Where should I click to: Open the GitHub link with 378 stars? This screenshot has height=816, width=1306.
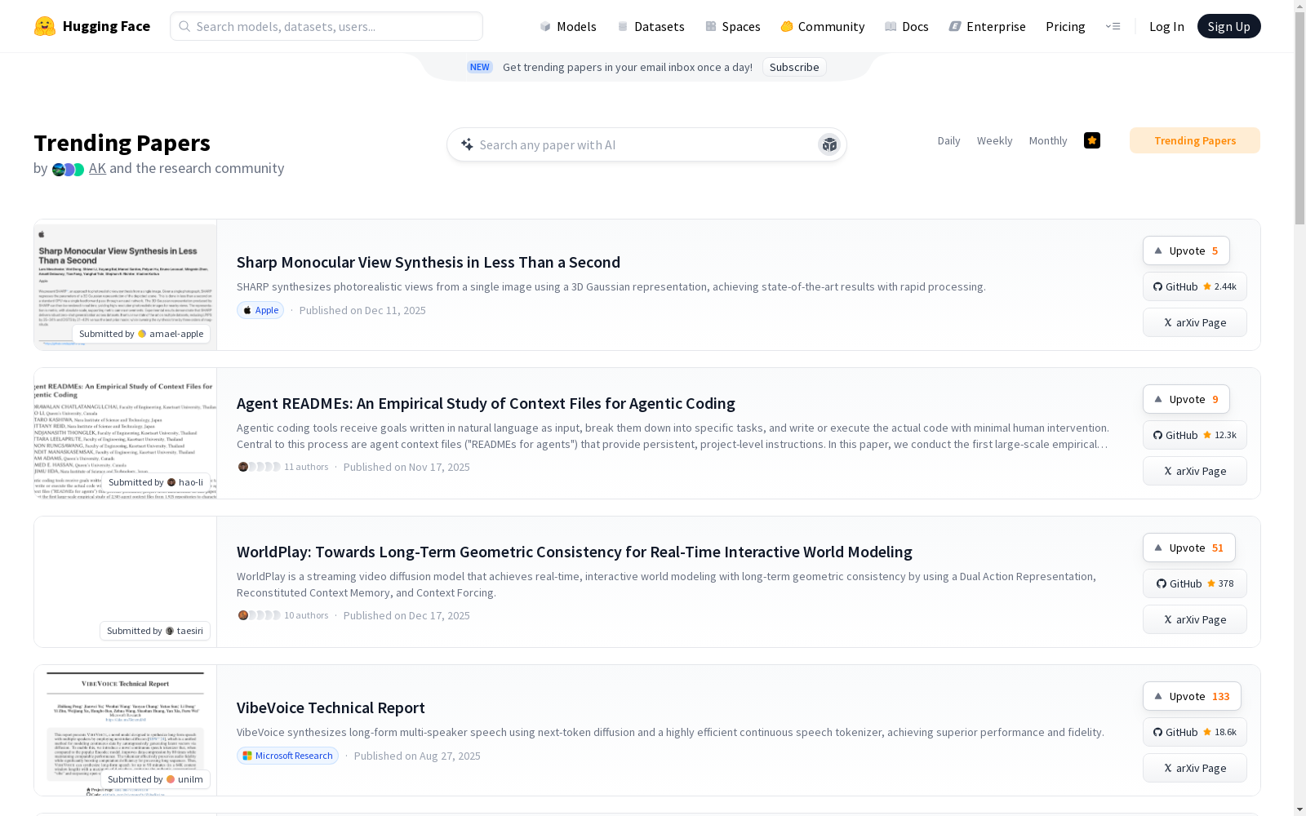[1195, 583]
